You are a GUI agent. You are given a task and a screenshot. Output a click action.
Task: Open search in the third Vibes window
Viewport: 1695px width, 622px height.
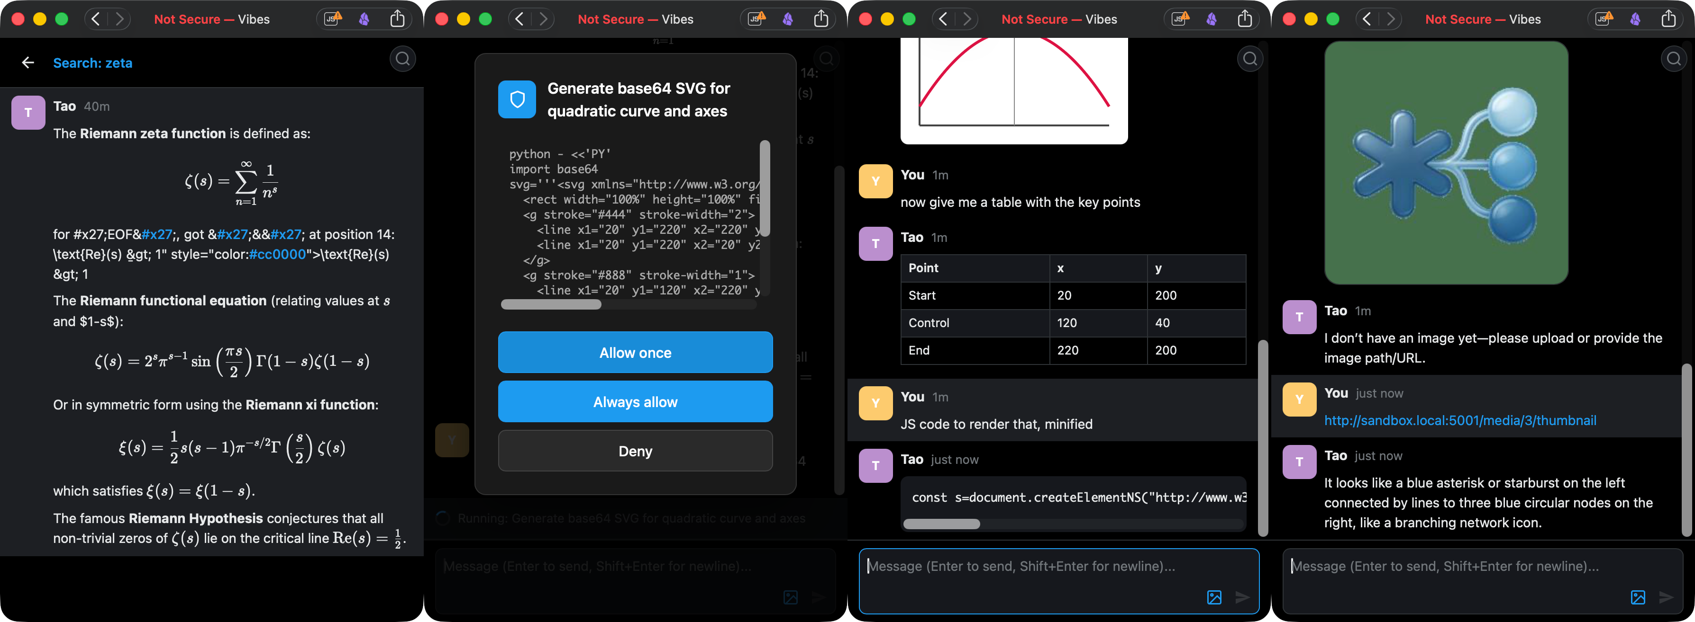point(1250,59)
